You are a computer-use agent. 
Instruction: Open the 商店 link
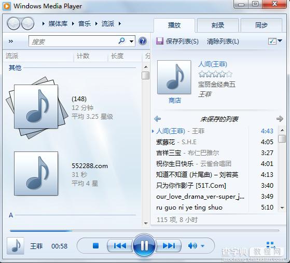(175, 100)
